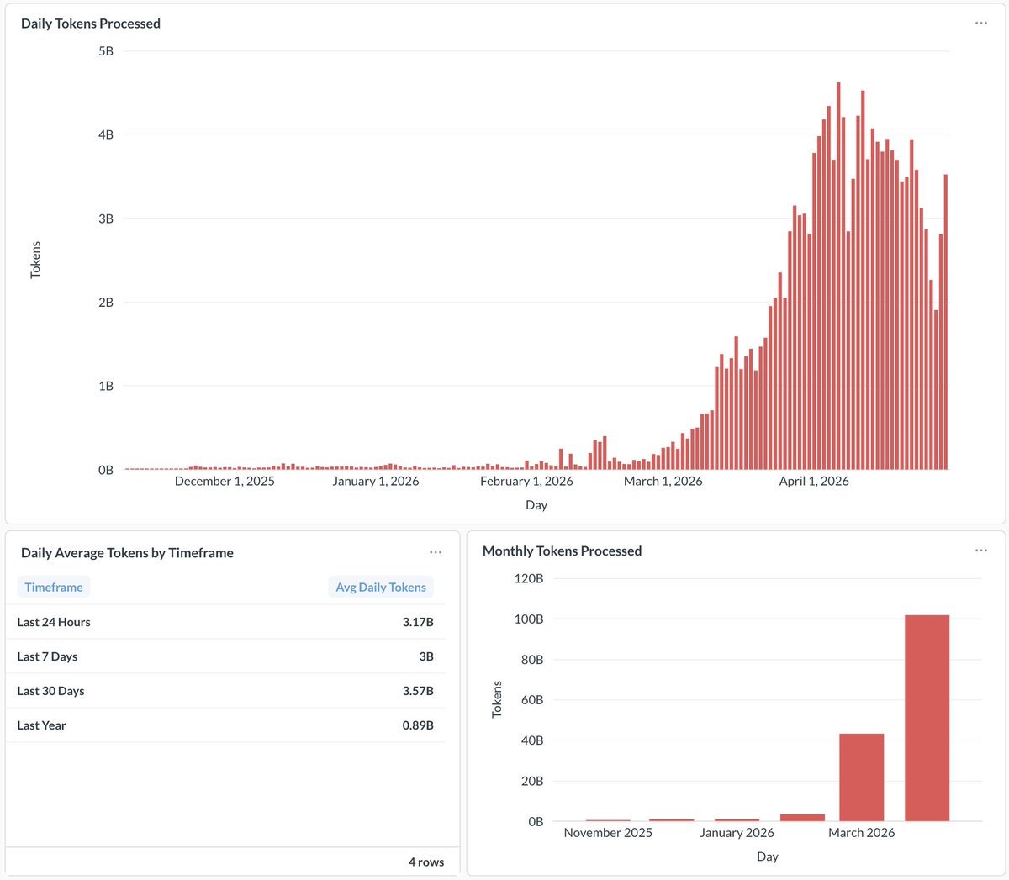Sort table by the Avg Daily Tokens header

[x=381, y=588]
